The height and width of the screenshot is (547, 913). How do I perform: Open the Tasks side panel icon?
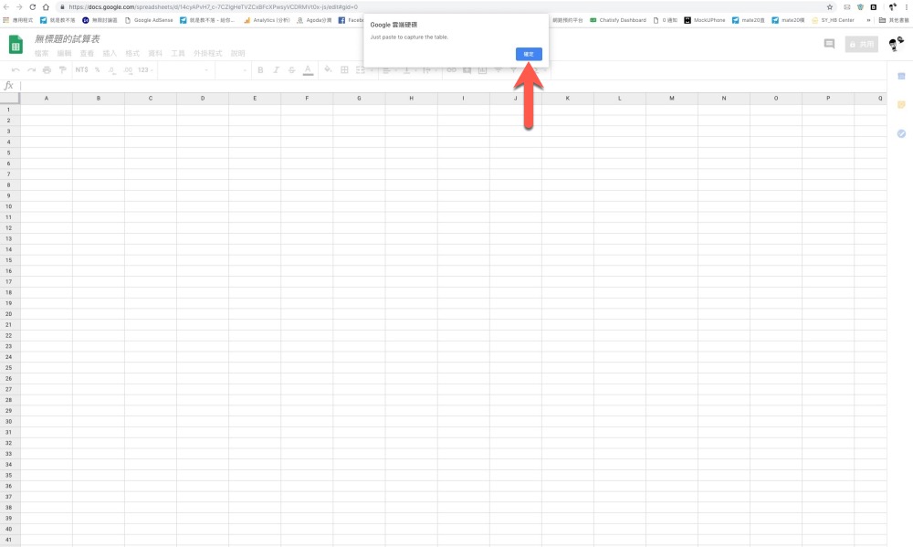point(901,133)
